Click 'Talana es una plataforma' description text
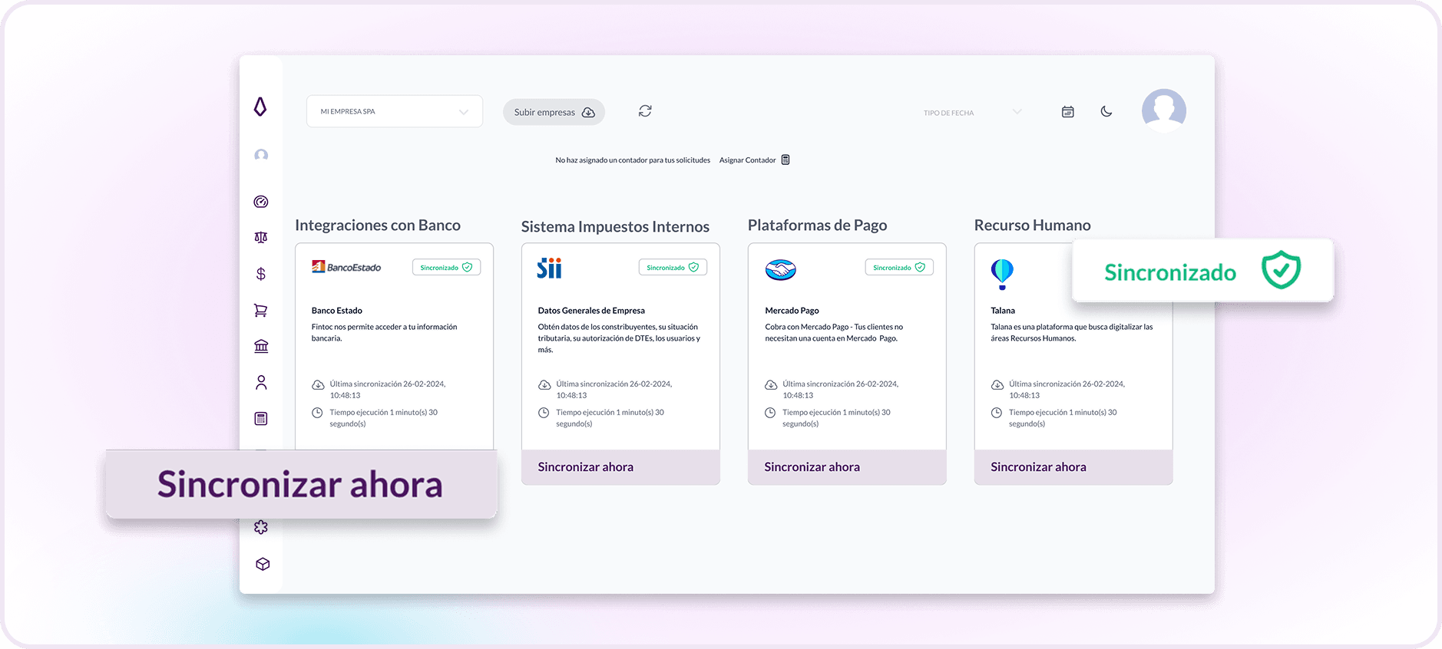The image size is (1442, 649). [1072, 332]
